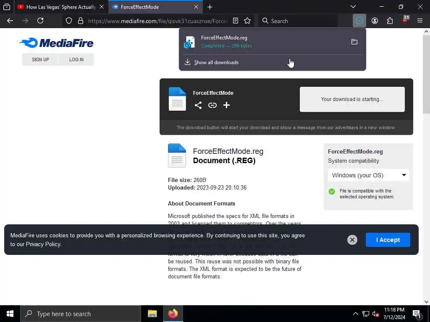Screen dimensions: 430x322
Task: Go back one page
Action: click(x=10, y=21)
